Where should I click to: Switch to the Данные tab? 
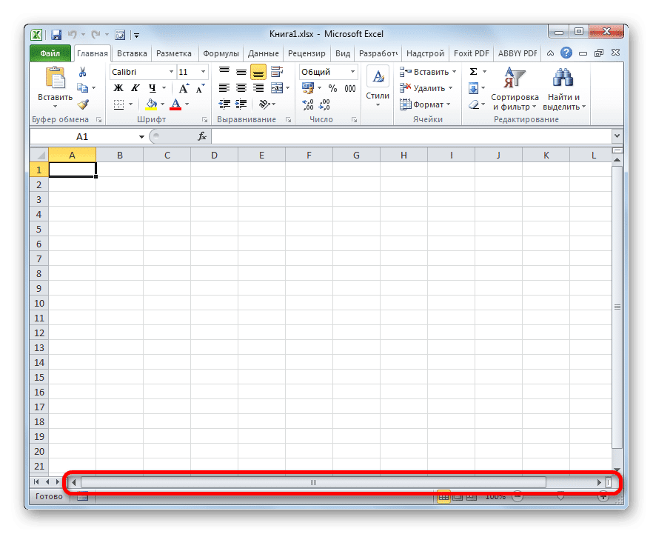pos(264,53)
